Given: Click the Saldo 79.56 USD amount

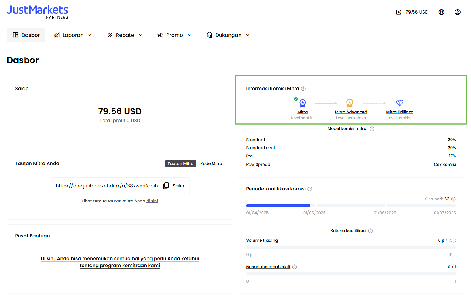Looking at the screenshot, I should (120, 111).
